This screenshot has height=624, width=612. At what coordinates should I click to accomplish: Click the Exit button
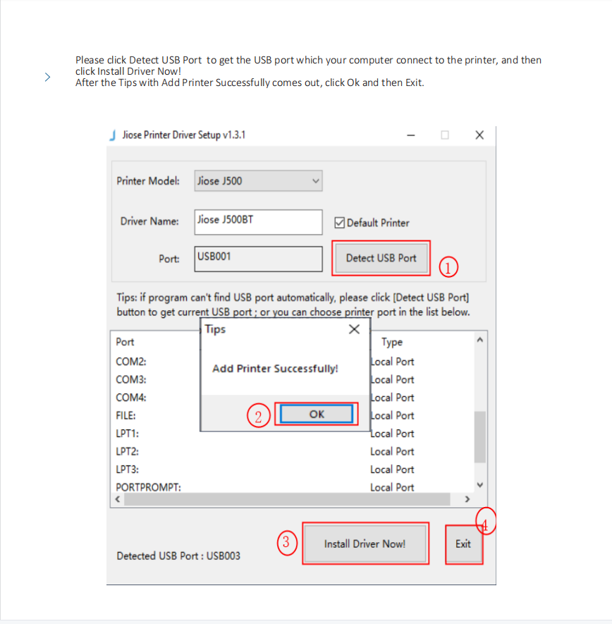click(x=463, y=544)
